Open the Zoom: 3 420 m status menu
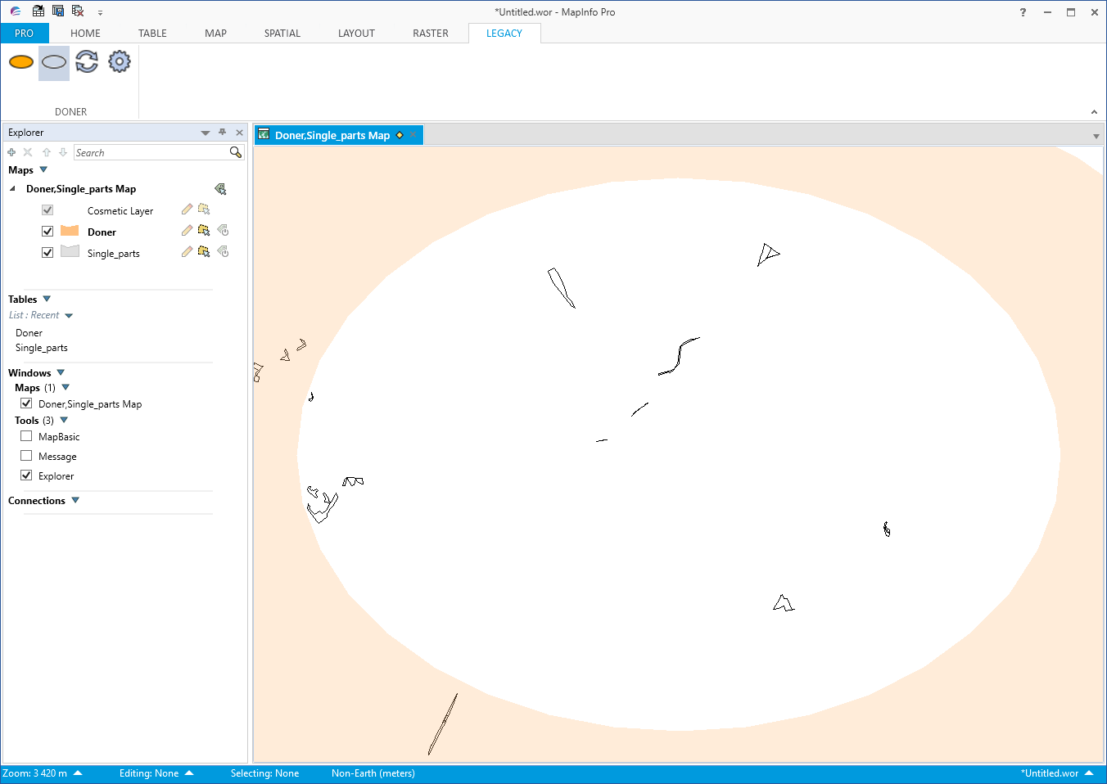The height and width of the screenshot is (784, 1107). point(42,773)
